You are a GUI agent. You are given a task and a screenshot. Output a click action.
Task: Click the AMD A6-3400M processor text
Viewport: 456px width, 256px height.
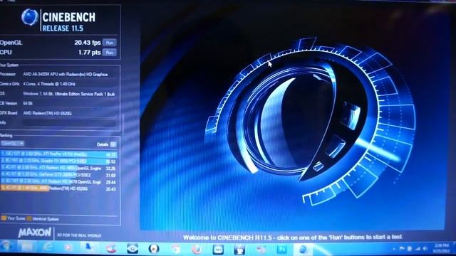click(65, 75)
